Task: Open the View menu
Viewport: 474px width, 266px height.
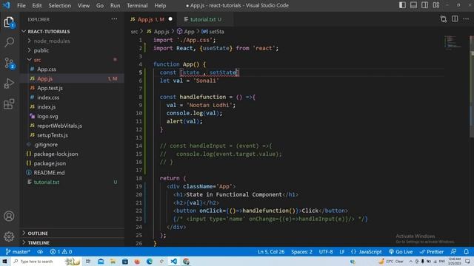Action: pos(84,5)
